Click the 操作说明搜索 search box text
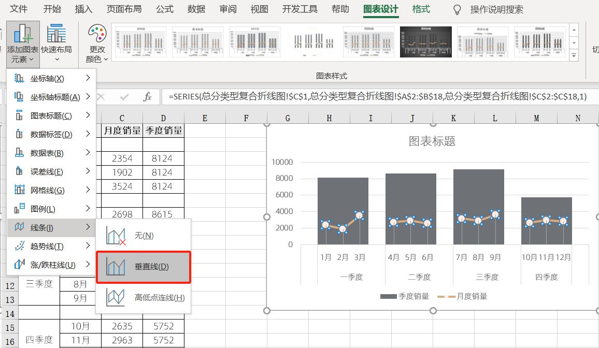 click(x=496, y=9)
